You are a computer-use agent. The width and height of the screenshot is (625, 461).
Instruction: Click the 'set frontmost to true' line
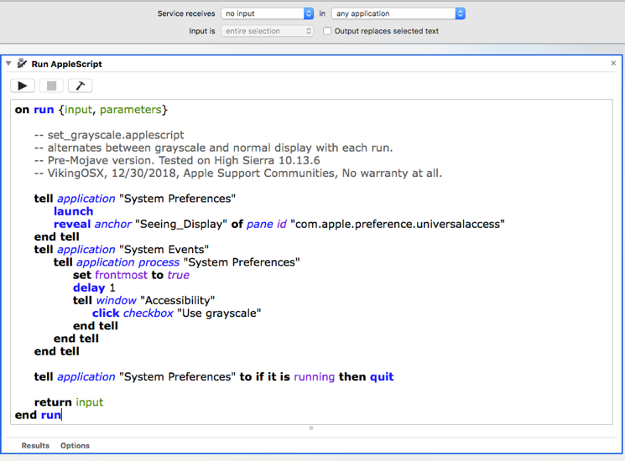[x=131, y=275]
